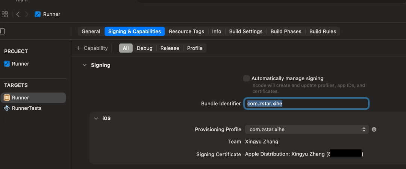Image resolution: width=406 pixels, height=169 pixels.
Task: Filter by Debug configuration
Action: click(x=144, y=48)
